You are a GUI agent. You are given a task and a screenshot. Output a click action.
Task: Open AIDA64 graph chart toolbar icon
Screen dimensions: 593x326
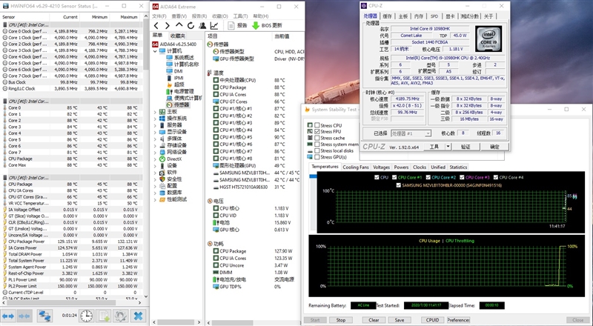(214, 26)
